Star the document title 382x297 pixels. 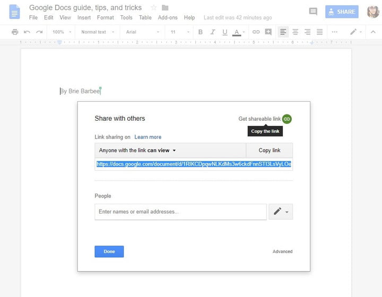pyautogui.click(x=153, y=7)
